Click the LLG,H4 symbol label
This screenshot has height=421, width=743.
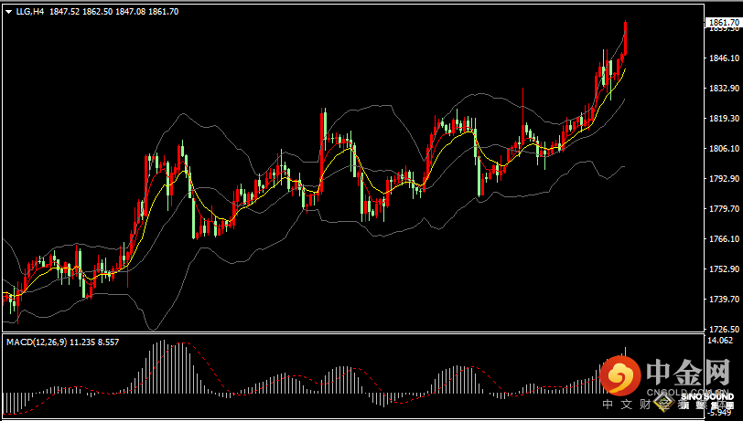coord(29,12)
